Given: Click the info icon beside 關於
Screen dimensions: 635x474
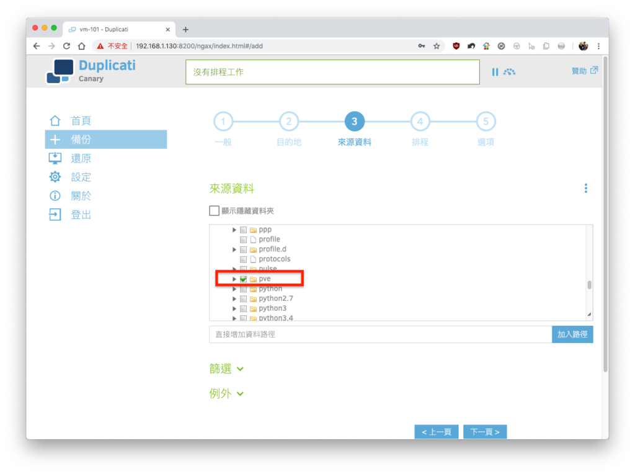Looking at the screenshot, I should click(55, 196).
